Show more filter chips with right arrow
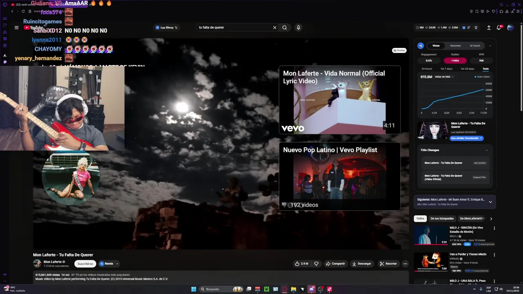The width and height of the screenshot is (523, 294). [491, 218]
